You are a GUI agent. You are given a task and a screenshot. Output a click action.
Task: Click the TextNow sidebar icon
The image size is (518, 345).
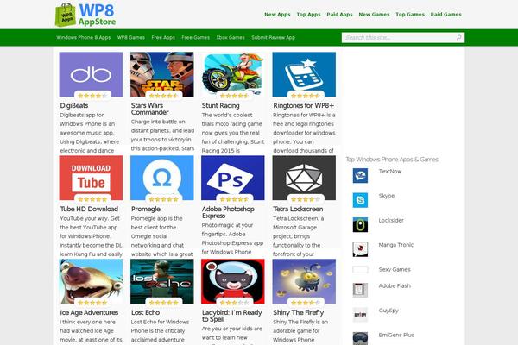tap(360, 176)
